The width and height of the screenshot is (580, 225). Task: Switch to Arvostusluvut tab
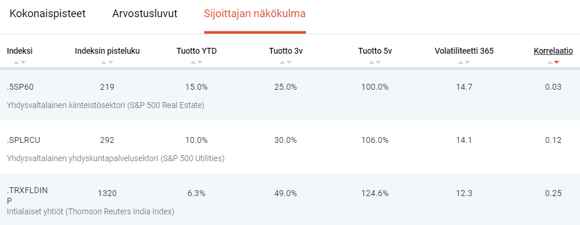click(x=144, y=14)
